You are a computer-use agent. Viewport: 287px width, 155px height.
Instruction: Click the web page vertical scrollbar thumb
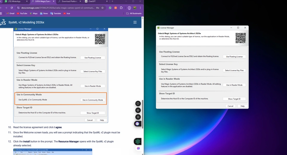(x=142, y=114)
